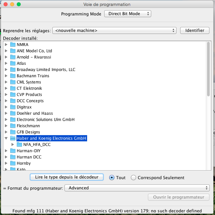Click the CML Systems folder icon

[13, 82]
